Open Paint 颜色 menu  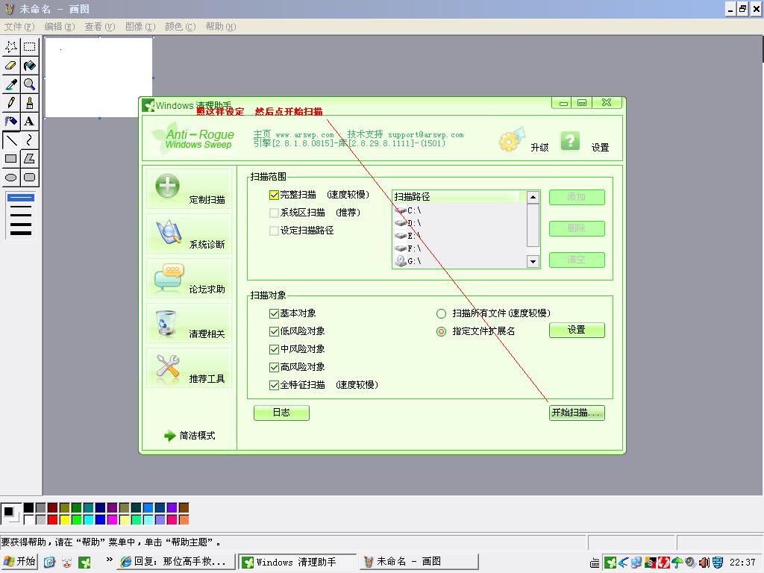[181, 27]
